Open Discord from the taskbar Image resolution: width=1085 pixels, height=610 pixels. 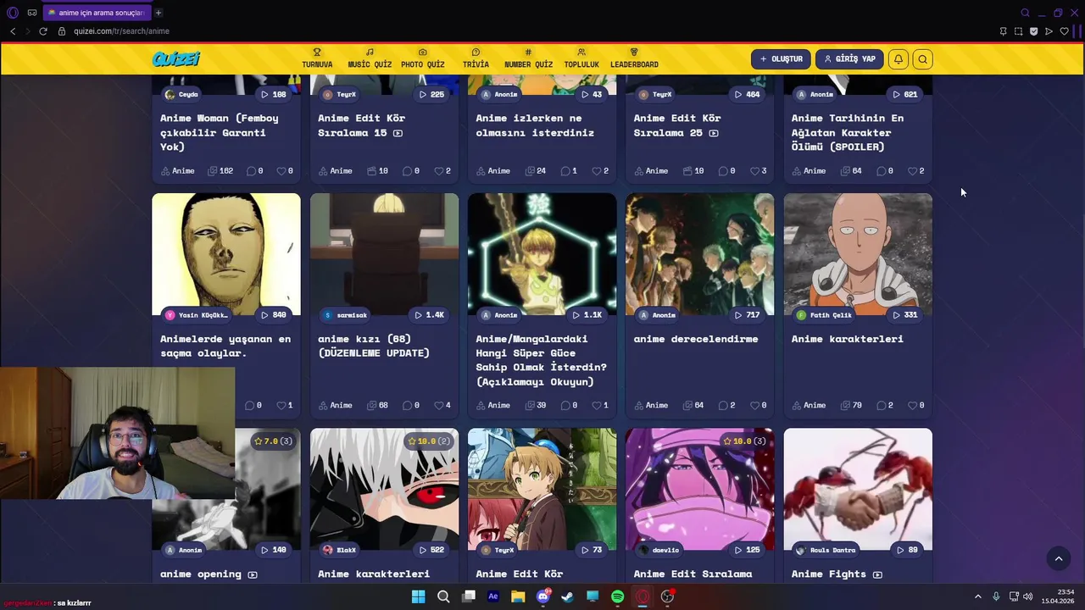coord(543,596)
